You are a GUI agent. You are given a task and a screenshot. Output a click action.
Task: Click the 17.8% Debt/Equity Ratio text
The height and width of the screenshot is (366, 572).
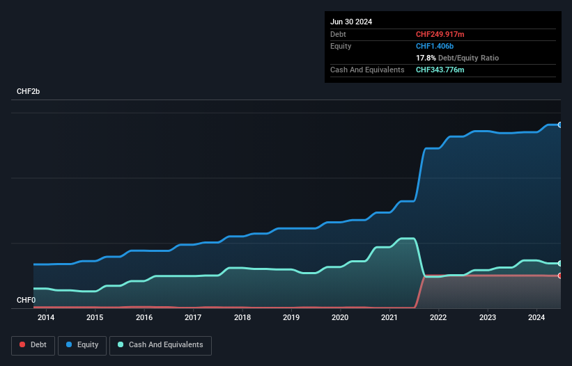457,58
